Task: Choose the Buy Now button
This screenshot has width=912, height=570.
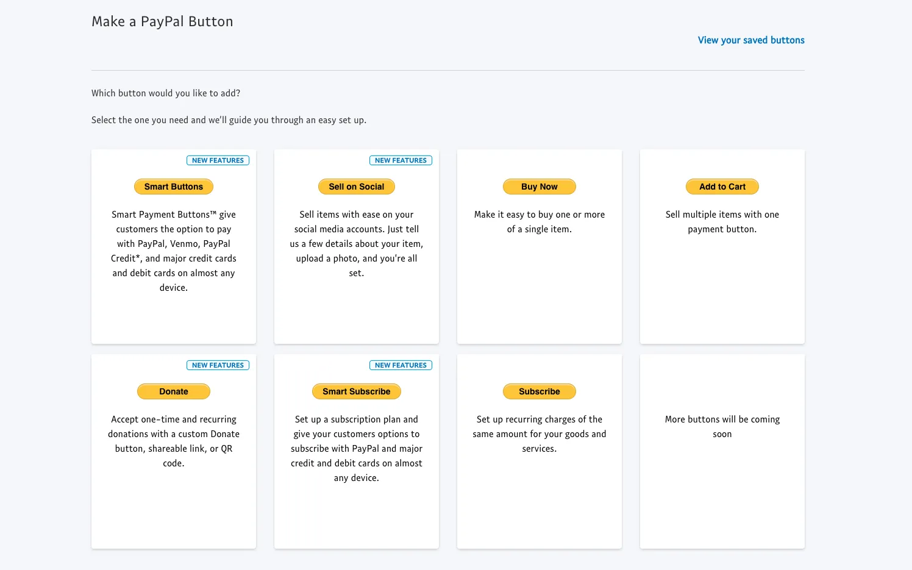Action: pos(540,187)
